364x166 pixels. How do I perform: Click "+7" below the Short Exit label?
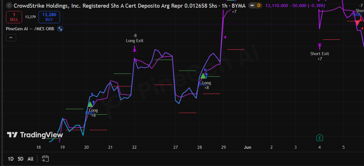pyautogui.click(x=320, y=59)
